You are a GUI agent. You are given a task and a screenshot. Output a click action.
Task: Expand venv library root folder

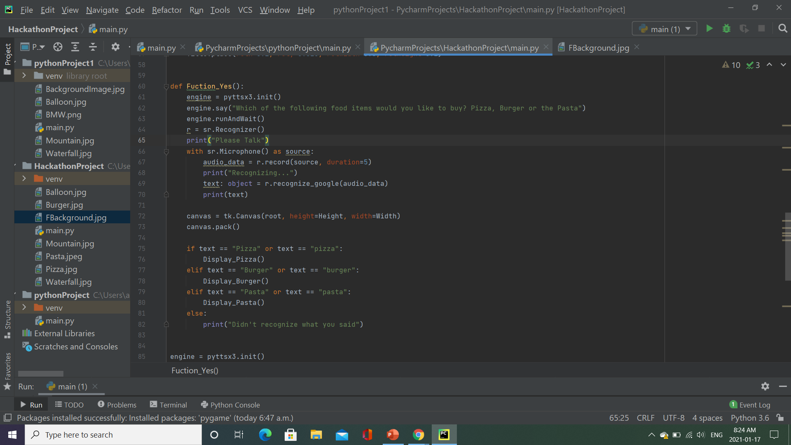coord(24,76)
